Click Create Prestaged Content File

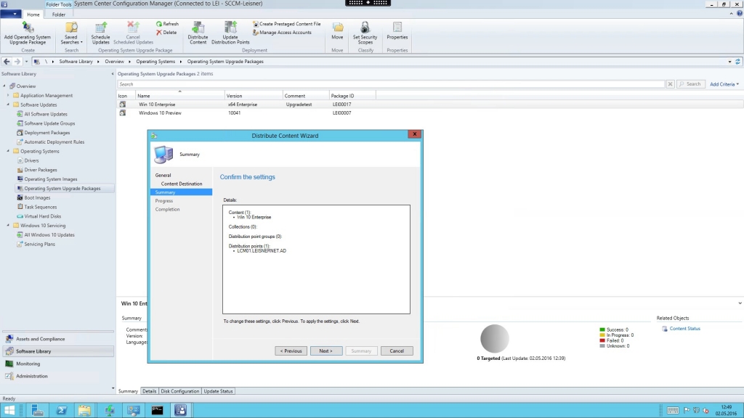point(286,24)
